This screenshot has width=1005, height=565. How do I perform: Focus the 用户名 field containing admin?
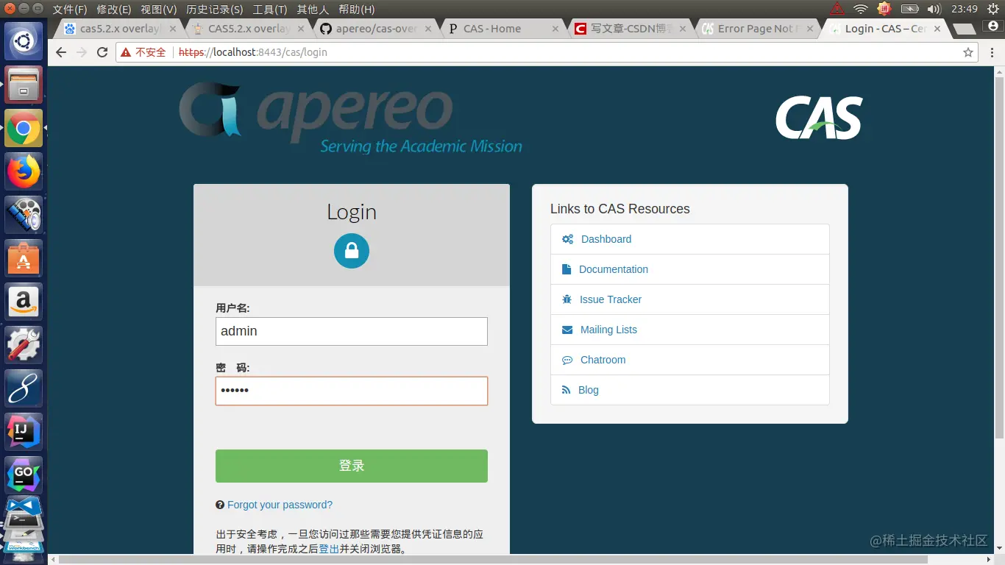click(x=352, y=331)
